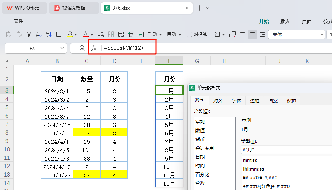
Task: Click the clear formatting icon with red X
Action: [233, 34]
